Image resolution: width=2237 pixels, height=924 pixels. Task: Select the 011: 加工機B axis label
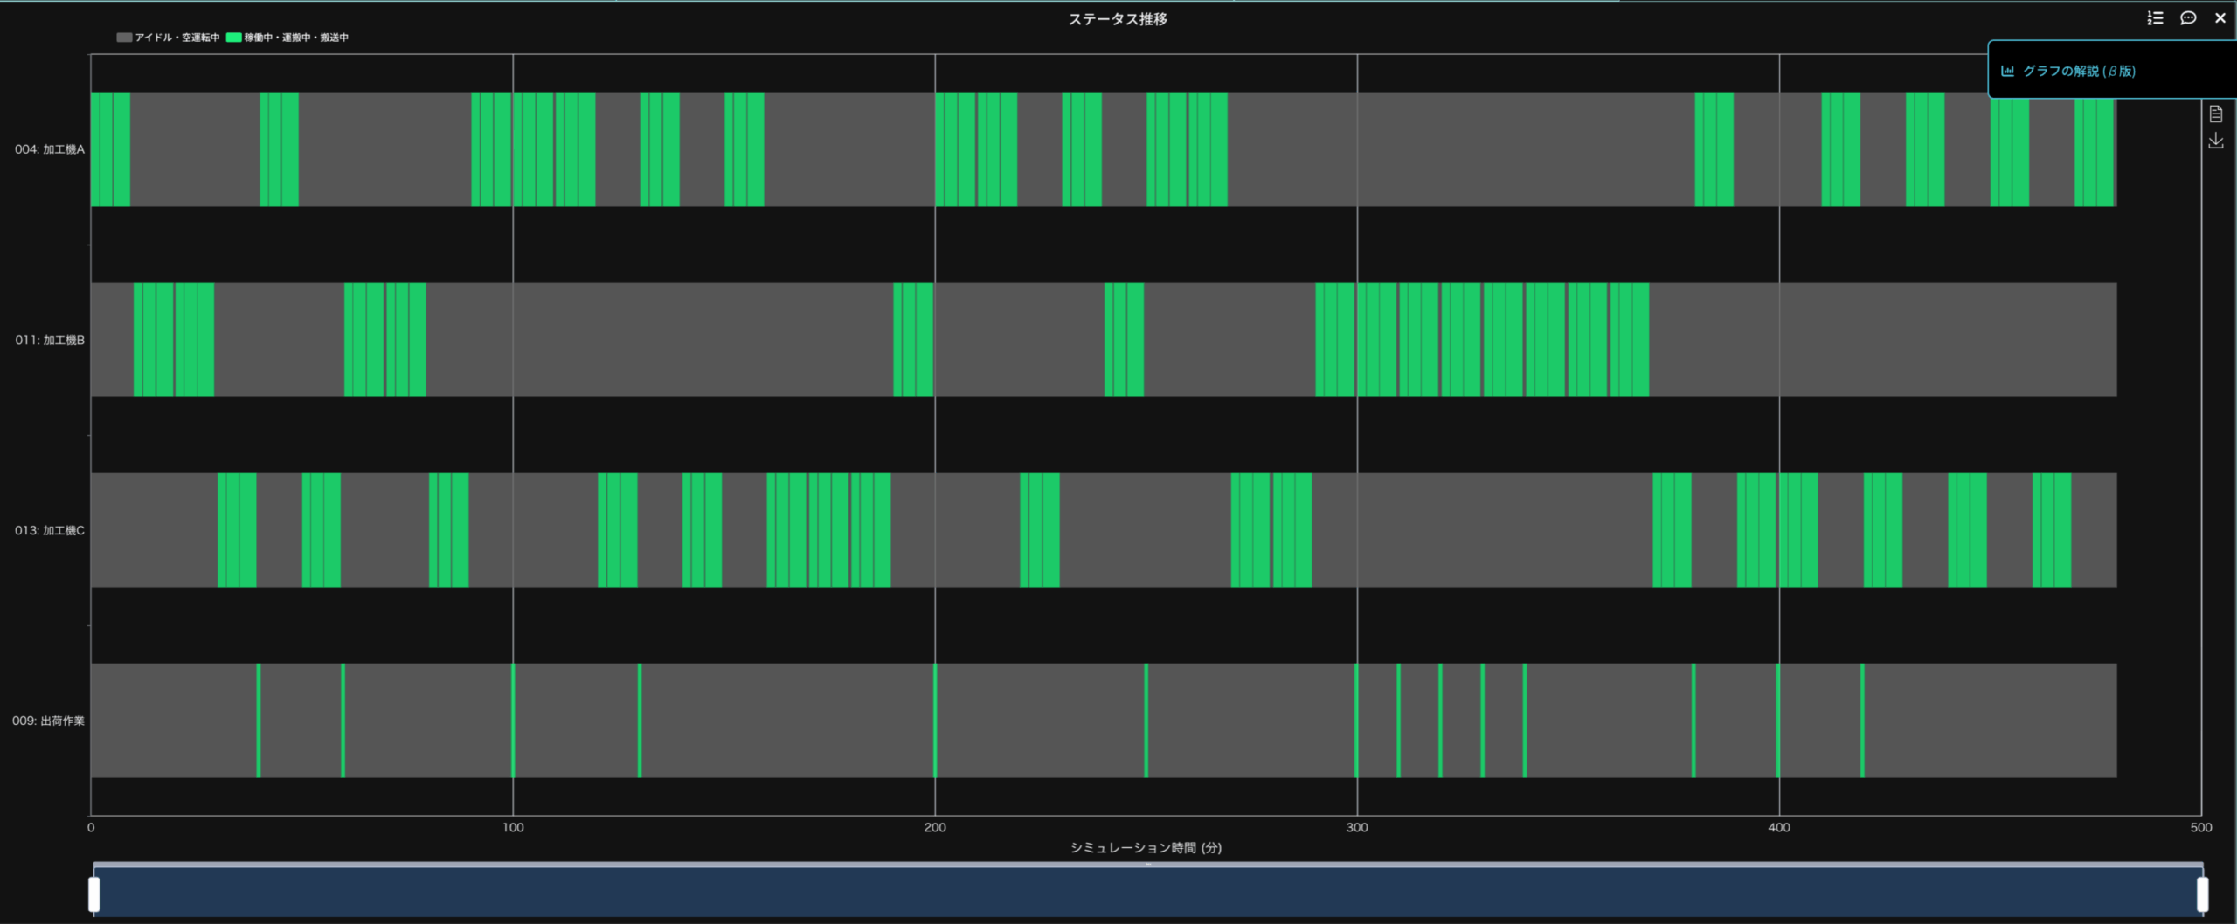point(50,340)
